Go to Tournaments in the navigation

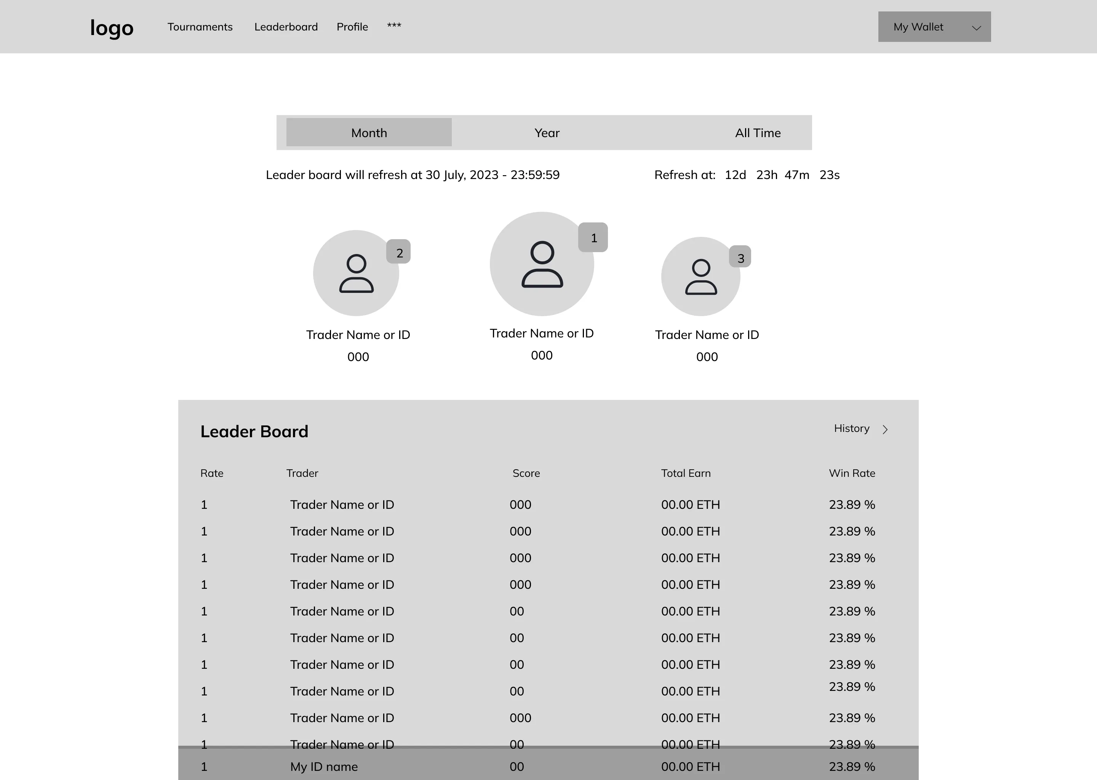[200, 27]
